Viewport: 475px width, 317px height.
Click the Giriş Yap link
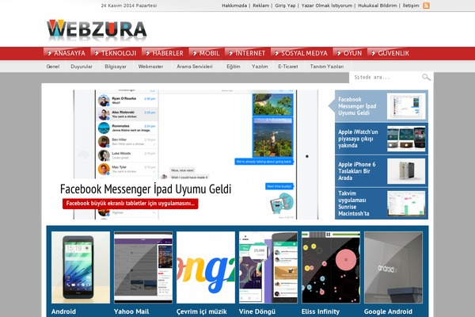coord(285,6)
